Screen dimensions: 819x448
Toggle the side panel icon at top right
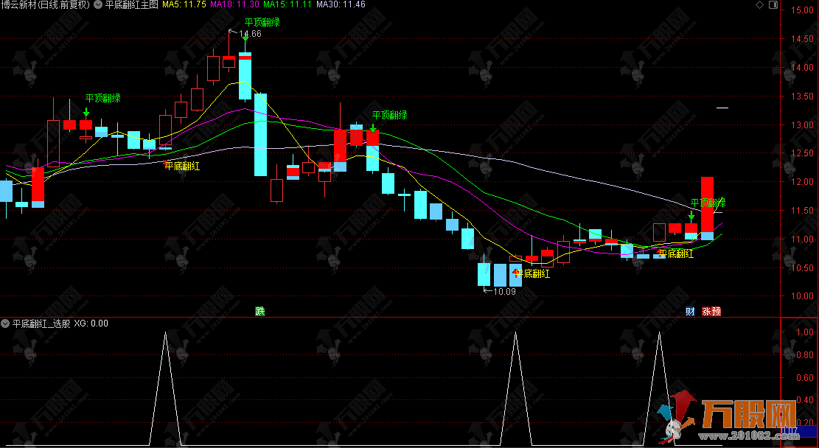[x=773, y=5]
